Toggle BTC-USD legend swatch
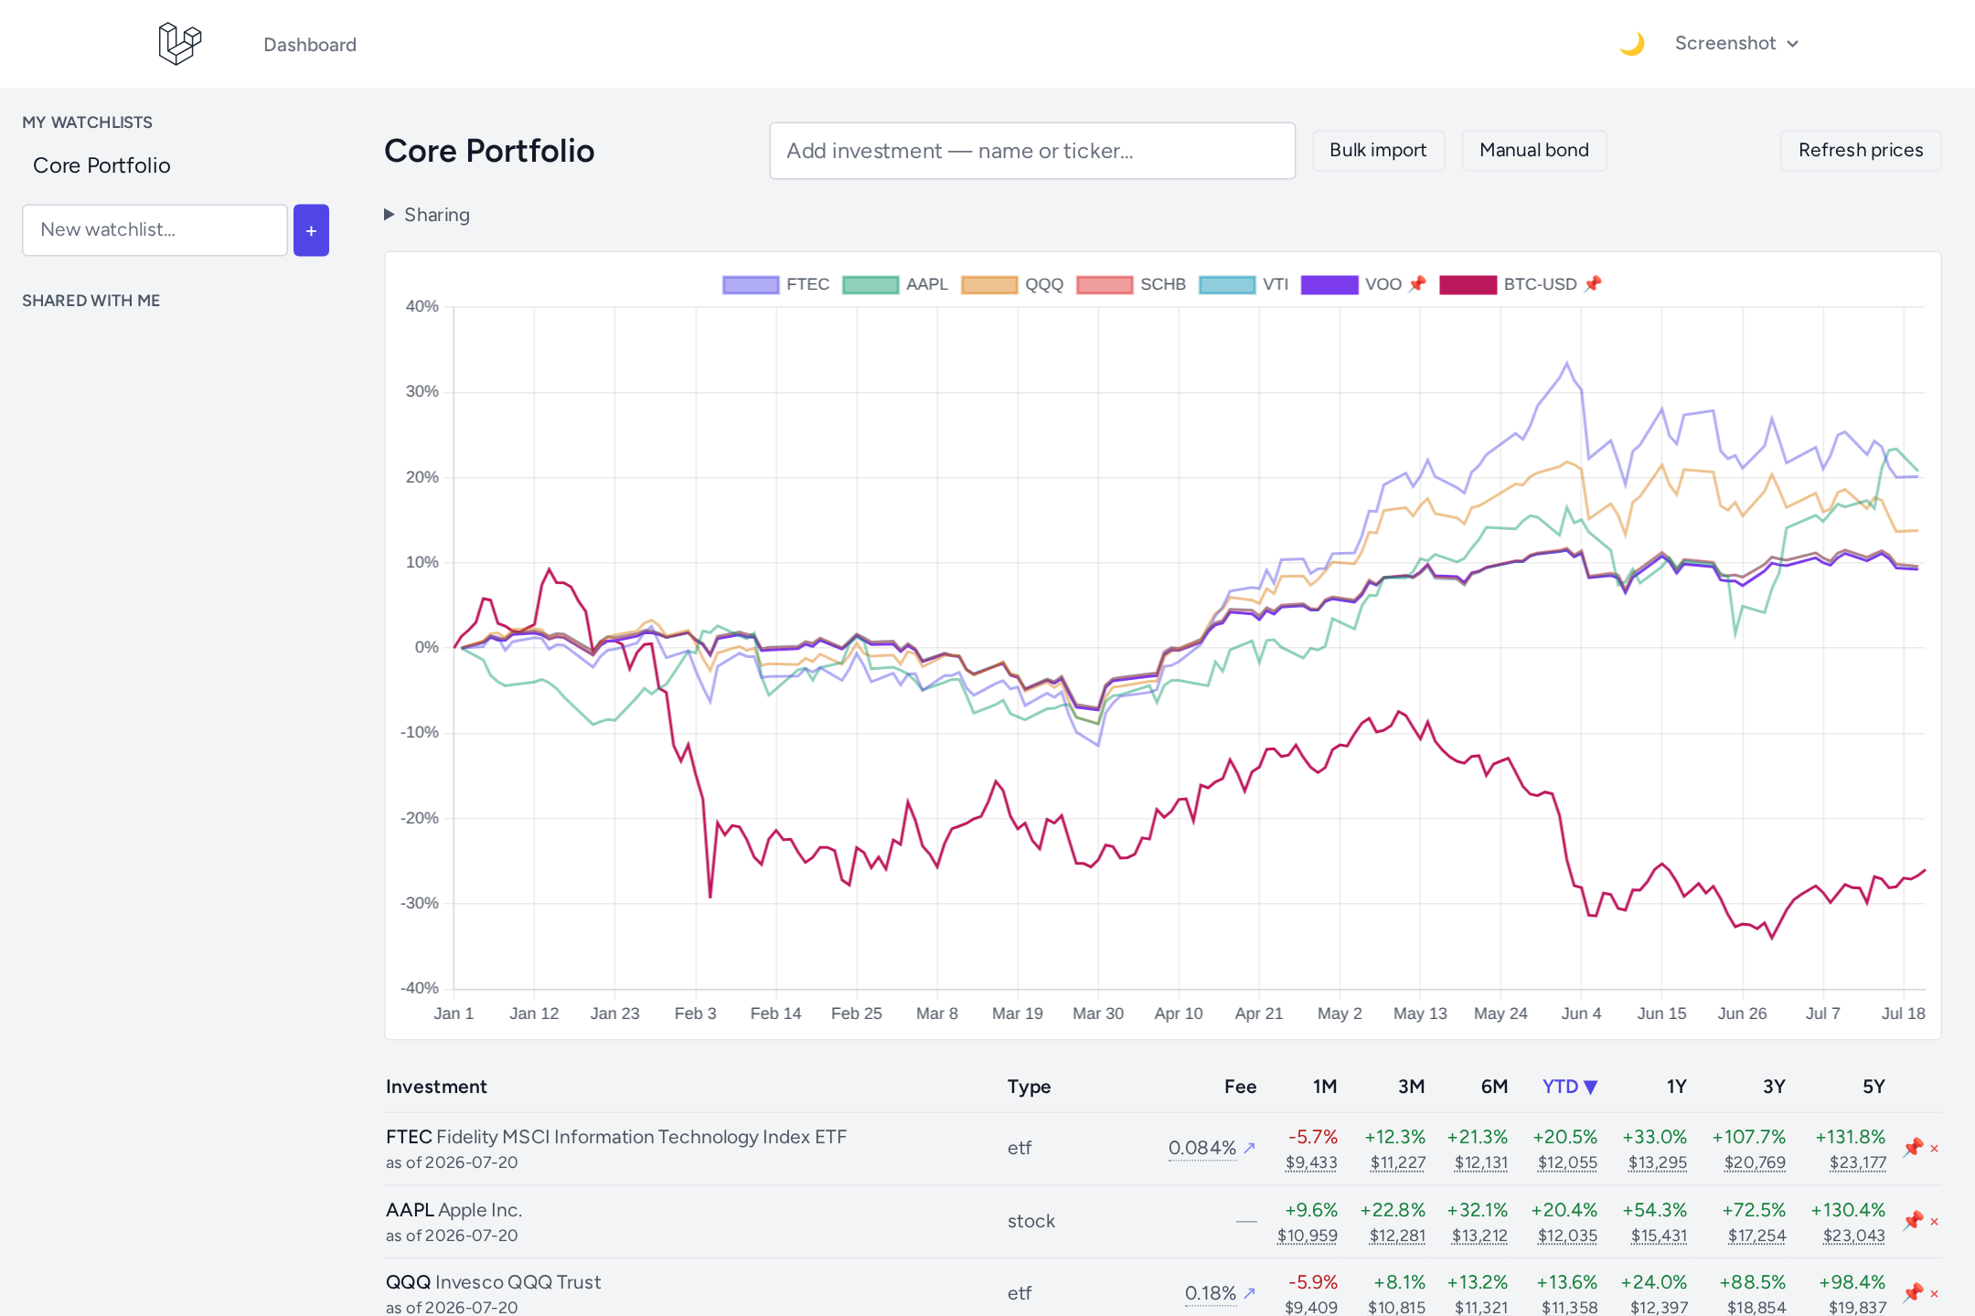 pos(1468,284)
